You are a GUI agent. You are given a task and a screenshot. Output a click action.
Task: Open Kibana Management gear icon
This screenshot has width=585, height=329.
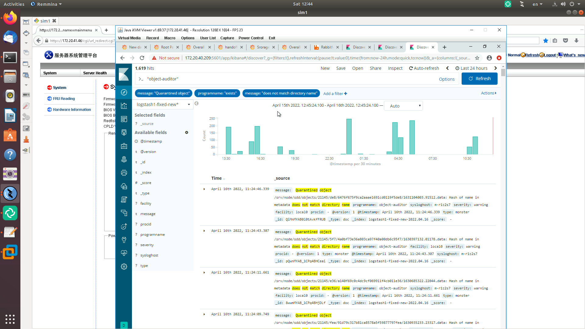(x=124, y=267)
